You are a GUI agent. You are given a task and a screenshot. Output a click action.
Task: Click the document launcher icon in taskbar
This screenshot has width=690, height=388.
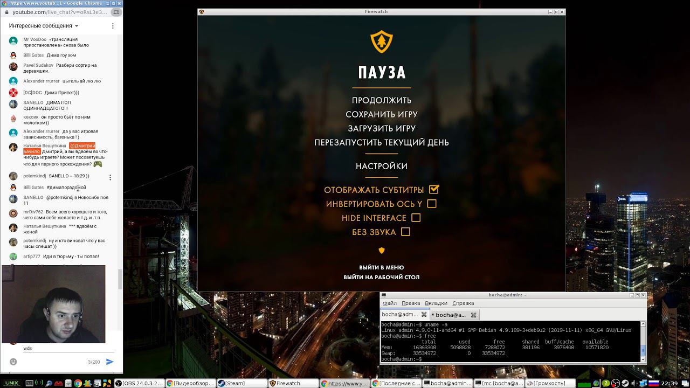pos(68,383)
